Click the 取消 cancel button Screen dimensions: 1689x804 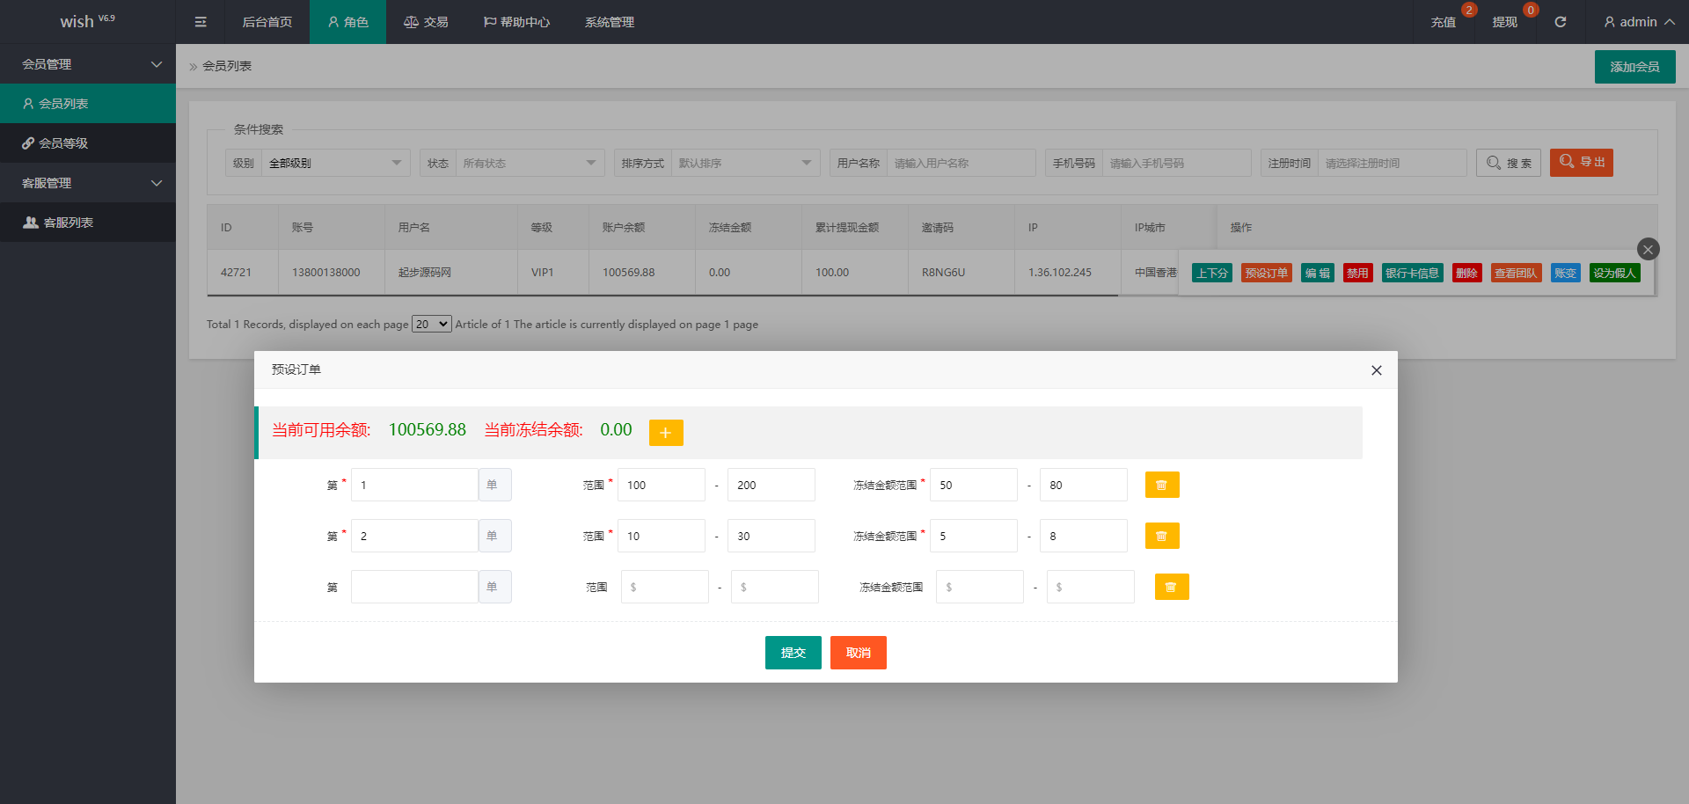pos(858,653)
